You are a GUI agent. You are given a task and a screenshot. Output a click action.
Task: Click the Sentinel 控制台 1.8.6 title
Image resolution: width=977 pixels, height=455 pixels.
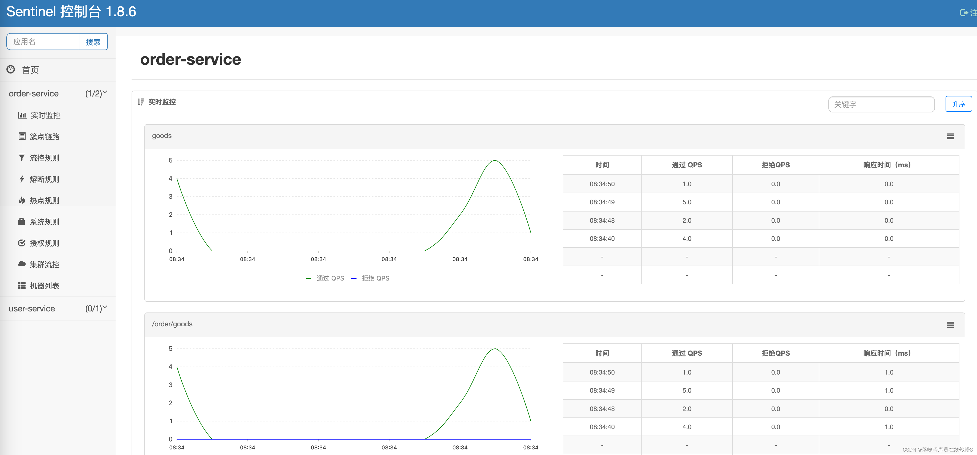point(71,11)
